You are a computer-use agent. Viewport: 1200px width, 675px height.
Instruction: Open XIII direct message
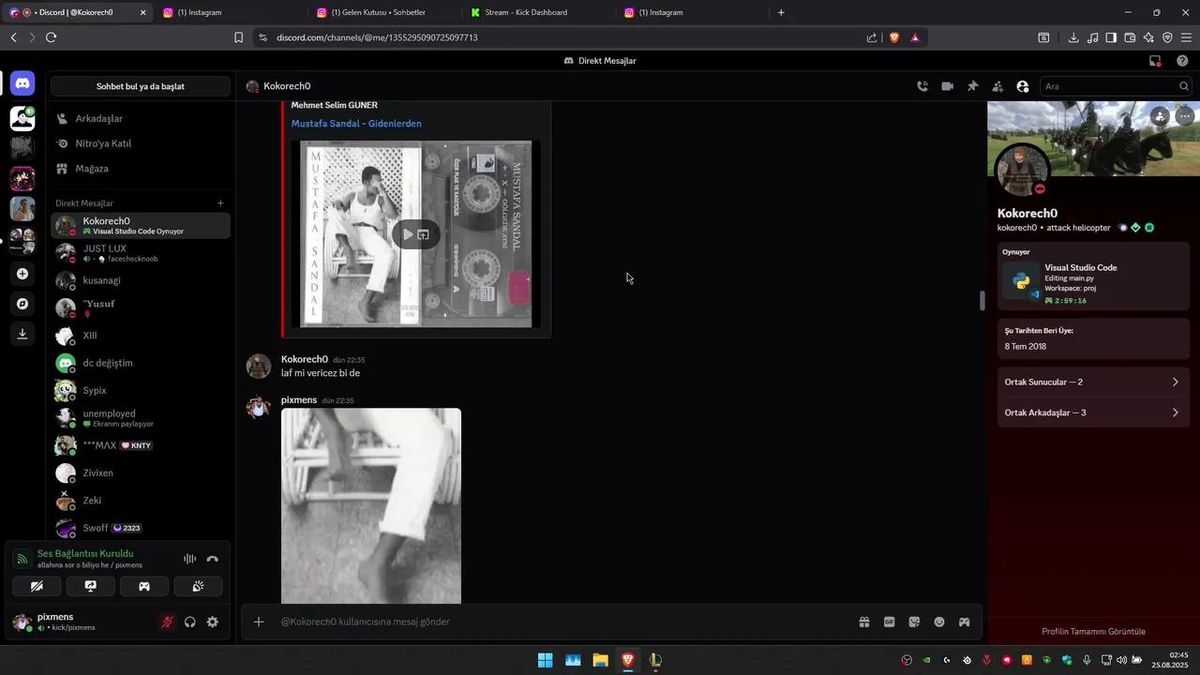141,336
